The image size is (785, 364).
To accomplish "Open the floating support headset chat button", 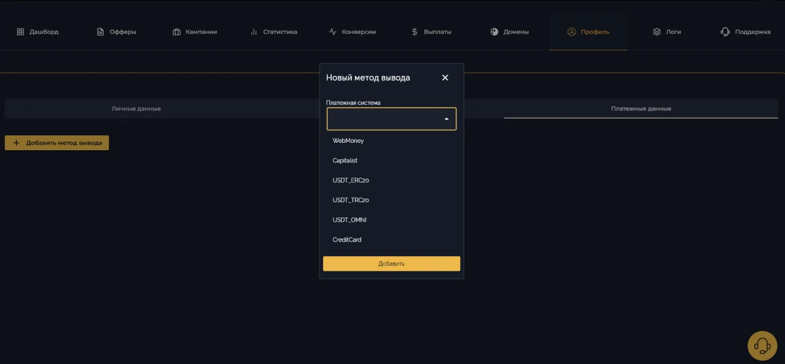I will tap(762, 346).
